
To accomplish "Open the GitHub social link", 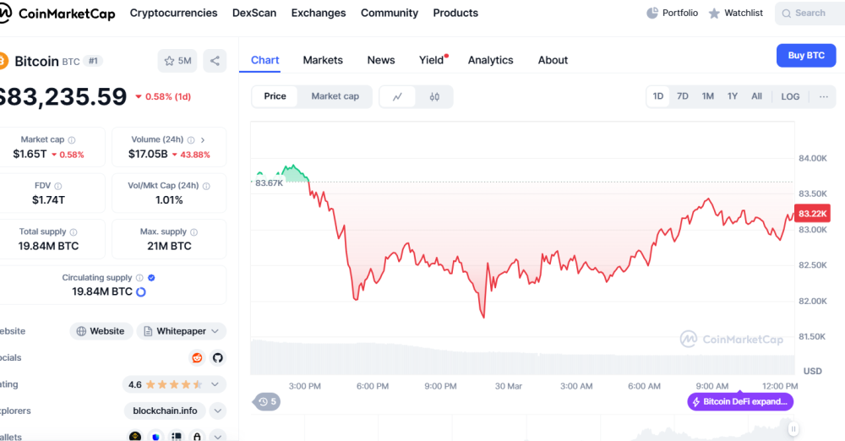I will click(x=218, y=357).
